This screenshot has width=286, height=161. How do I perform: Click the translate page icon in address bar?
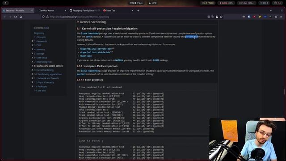pos(213,17)
